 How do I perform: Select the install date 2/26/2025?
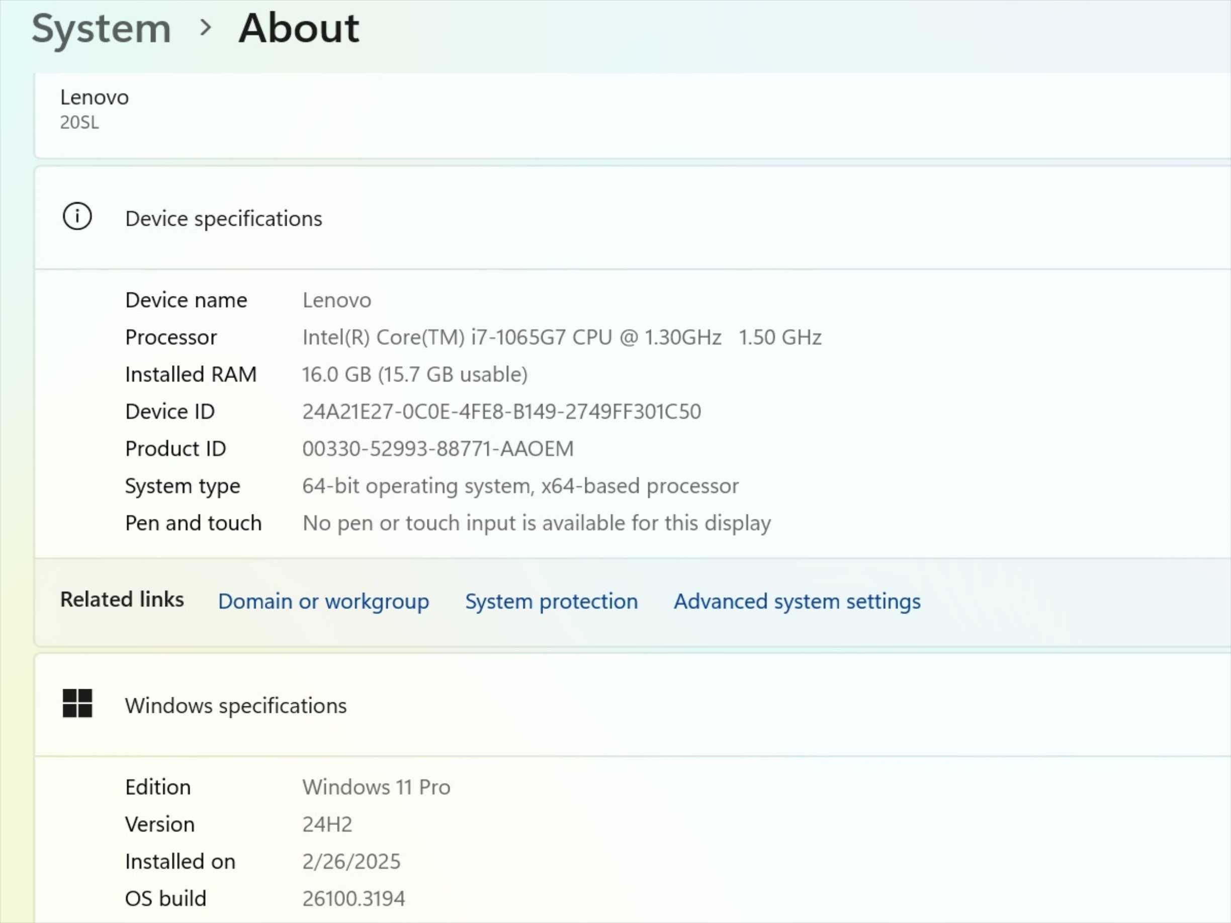pos(351,862)
